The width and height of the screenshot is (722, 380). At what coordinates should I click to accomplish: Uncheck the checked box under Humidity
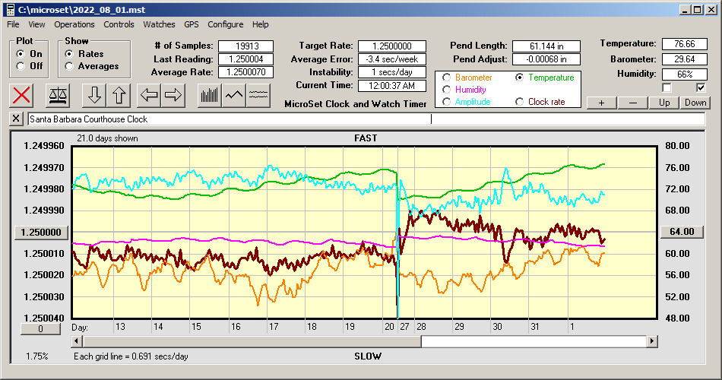tap(701, 88)
